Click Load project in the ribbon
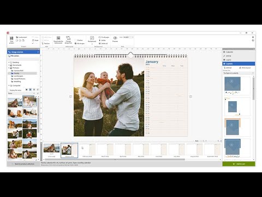Viewport: 262px width, 197px height. tap(21, 37)
